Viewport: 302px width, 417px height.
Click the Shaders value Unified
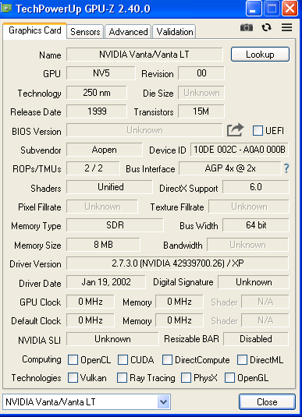point(109,187)
